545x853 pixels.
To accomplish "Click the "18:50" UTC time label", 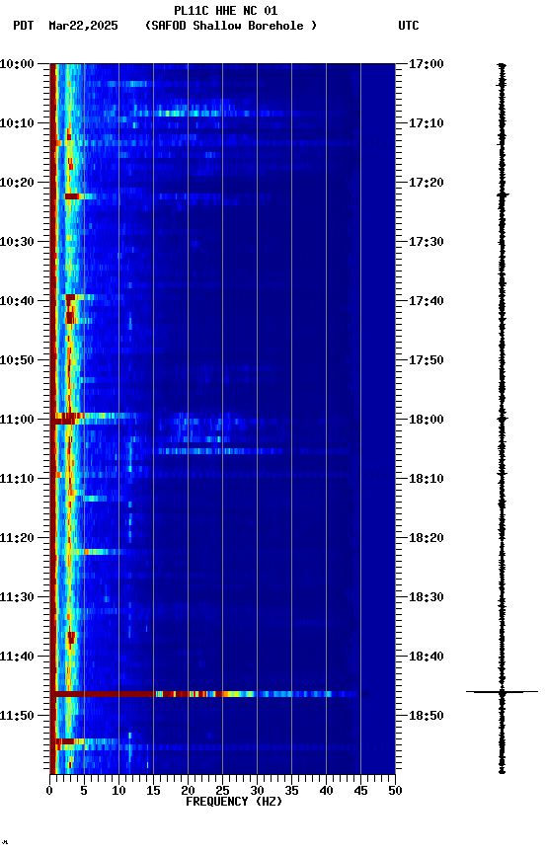I will (427, 717).
